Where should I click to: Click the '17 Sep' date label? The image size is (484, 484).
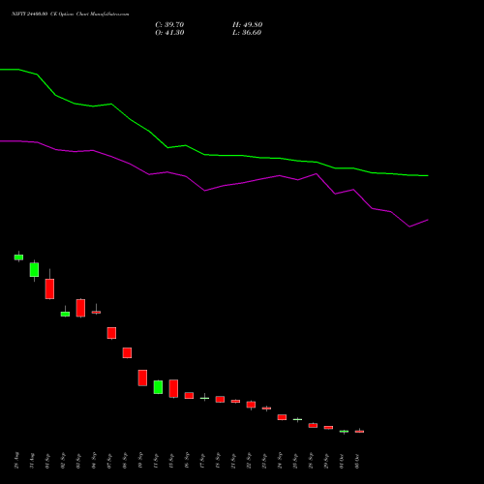pyautogui.click(x=202, y=461)
